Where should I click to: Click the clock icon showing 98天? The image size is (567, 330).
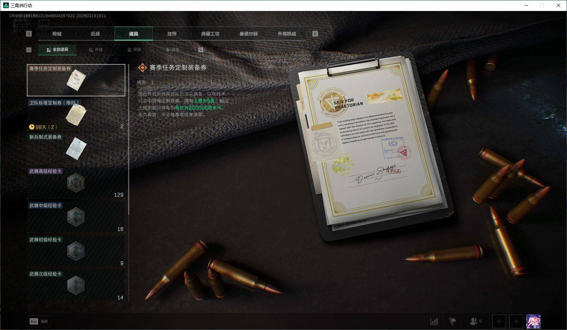31,127
